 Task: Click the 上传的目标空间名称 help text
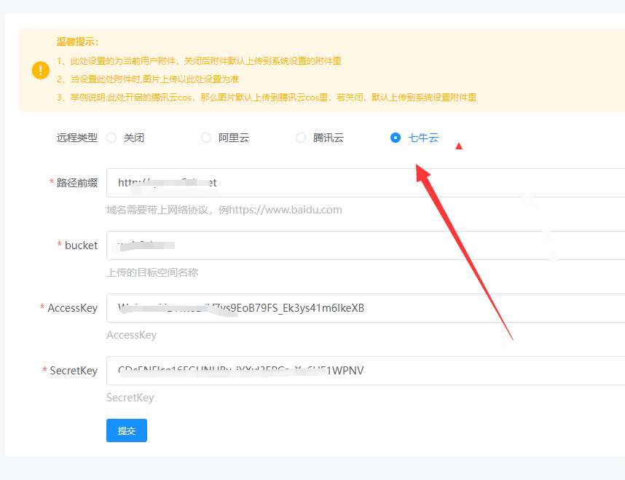[152, 272]
